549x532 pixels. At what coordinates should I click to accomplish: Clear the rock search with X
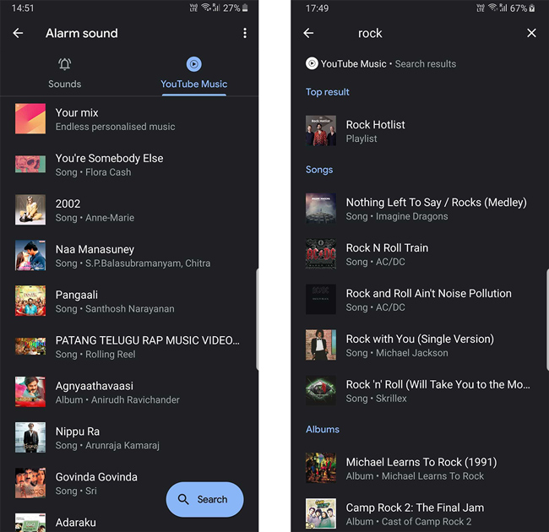pos(531,33)
